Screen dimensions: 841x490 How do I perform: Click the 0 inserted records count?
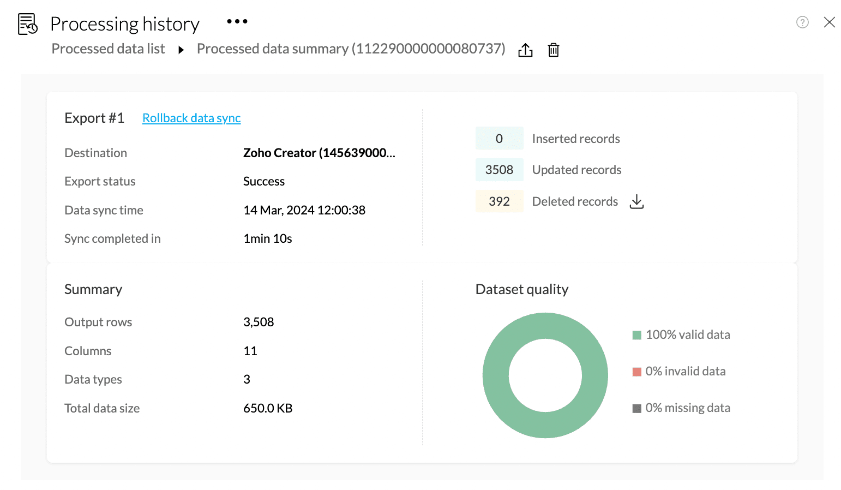click(x=499, y=139)
